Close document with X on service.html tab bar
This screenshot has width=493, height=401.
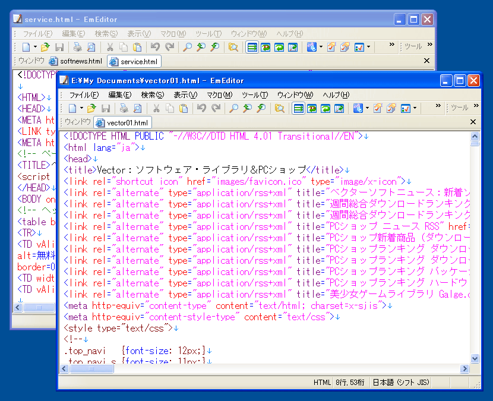(x=426, y=61)
